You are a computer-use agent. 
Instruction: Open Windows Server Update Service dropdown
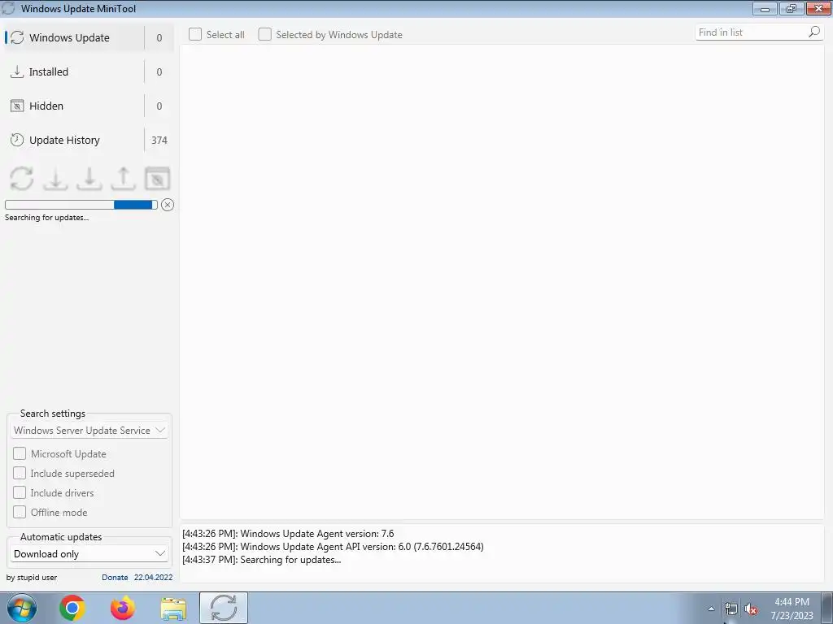[89, 431]
